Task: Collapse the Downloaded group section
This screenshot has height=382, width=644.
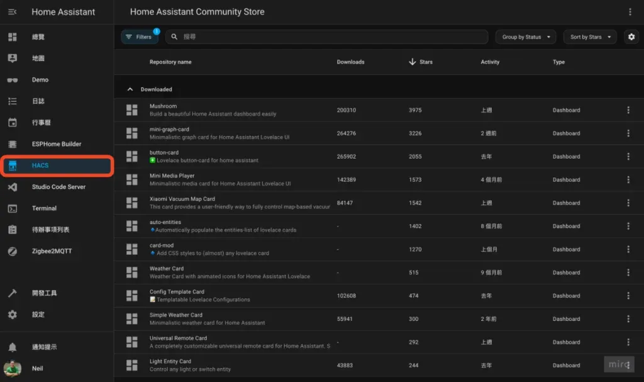Action: (130, 89)
